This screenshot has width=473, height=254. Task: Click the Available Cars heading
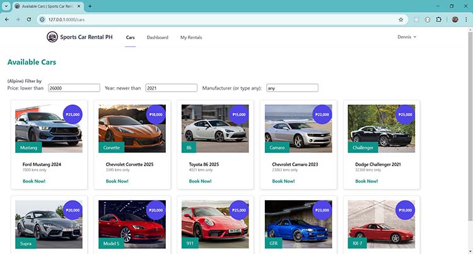[x=32, y=62]
